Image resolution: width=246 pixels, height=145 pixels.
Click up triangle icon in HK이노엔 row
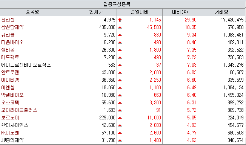(x=120, y=133)
